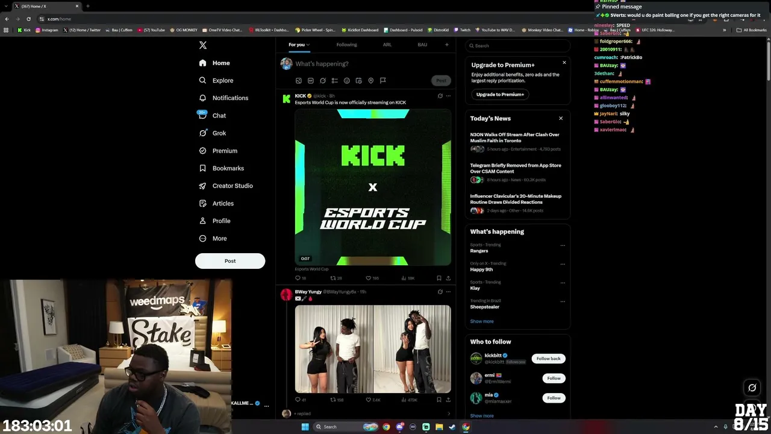The height and width of the screenshot is (434, 771).
Task: Click the X search field
Action: coord(518,46)
